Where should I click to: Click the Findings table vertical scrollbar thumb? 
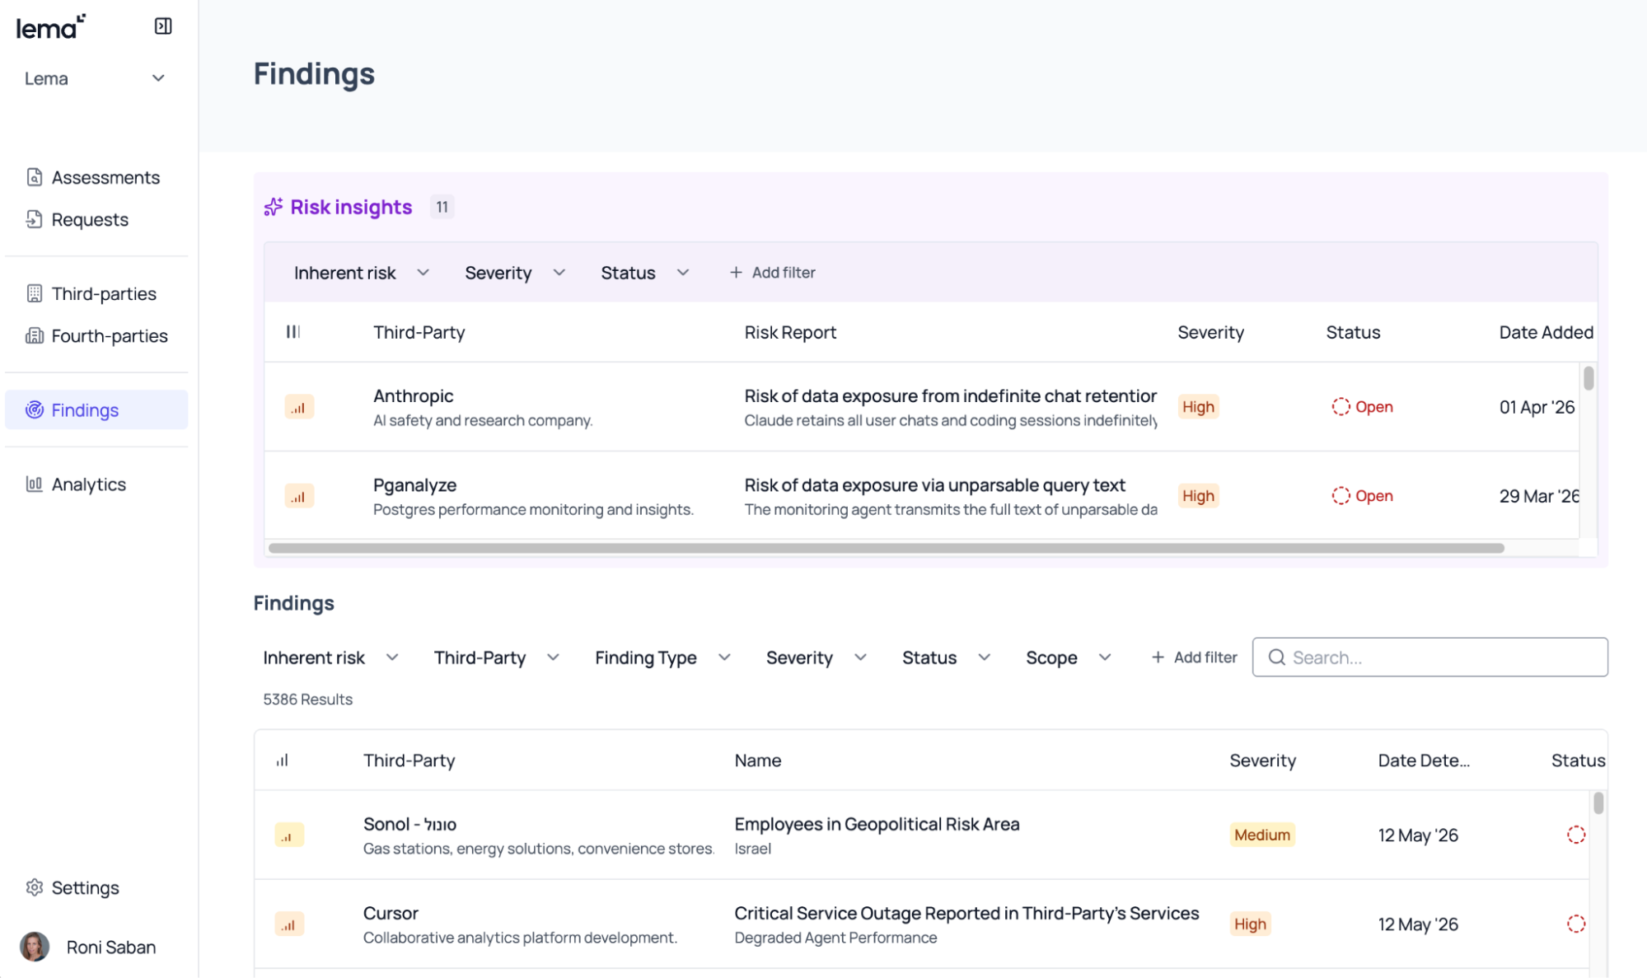tap(1598, 803)
